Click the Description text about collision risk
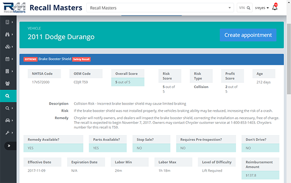This screenshot has height=183, width=291. coord(130,104)
